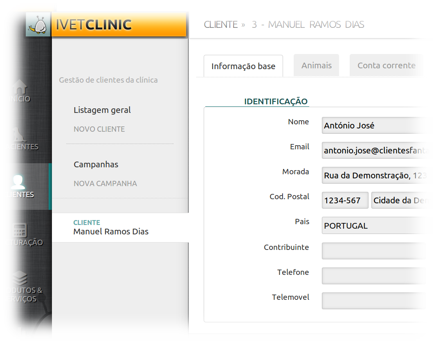Click the postal code field 1234-567

(x=345, y=200)
